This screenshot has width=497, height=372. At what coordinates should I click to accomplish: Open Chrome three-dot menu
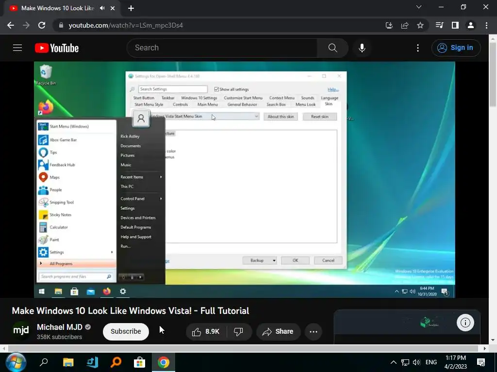click(x=486, y=25)
